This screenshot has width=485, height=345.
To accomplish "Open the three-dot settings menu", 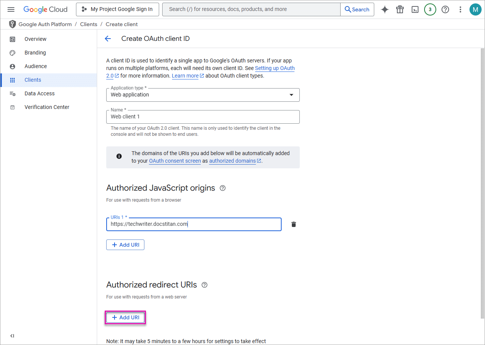I will (x=460, y=9).
